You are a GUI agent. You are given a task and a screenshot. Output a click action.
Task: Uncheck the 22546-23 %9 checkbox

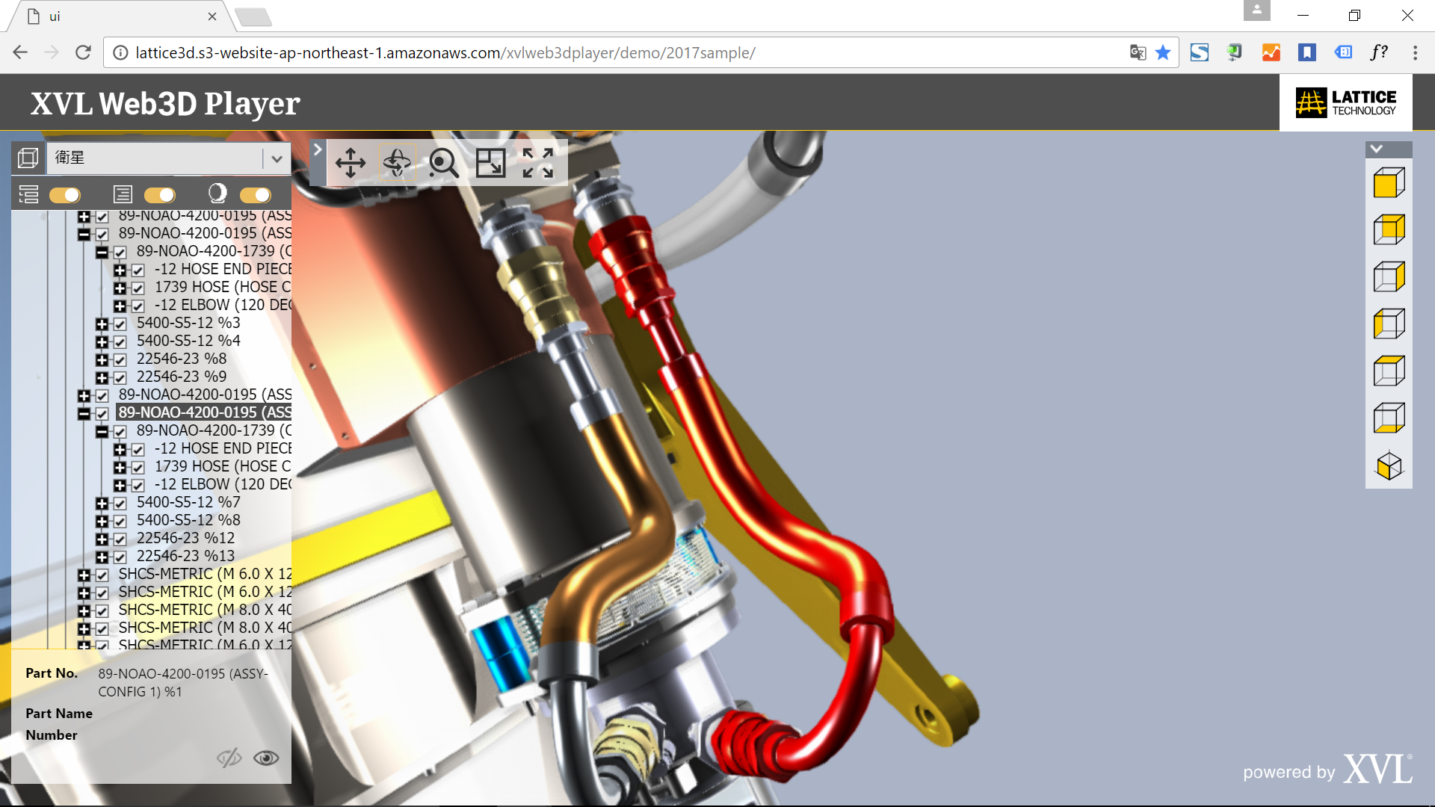click(120, 377)
